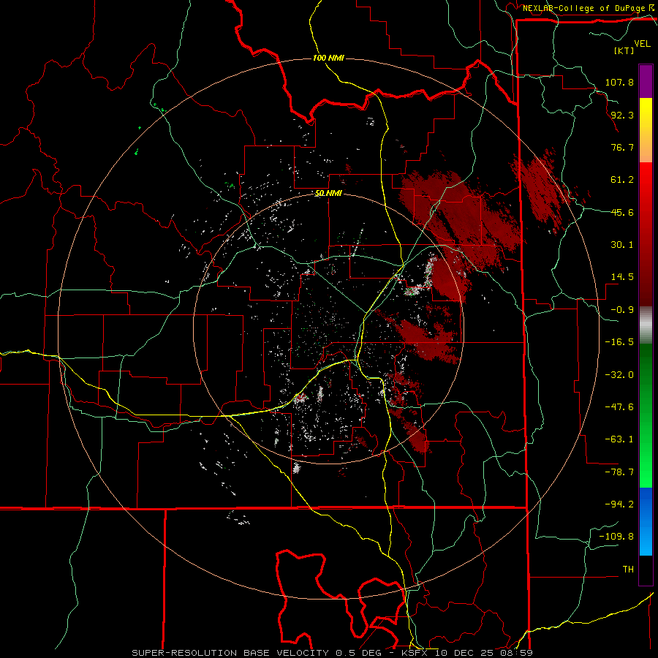Screen dimensions: 658x658
Task: Click the -63.1 legend value
Action: tap(619, 439)
